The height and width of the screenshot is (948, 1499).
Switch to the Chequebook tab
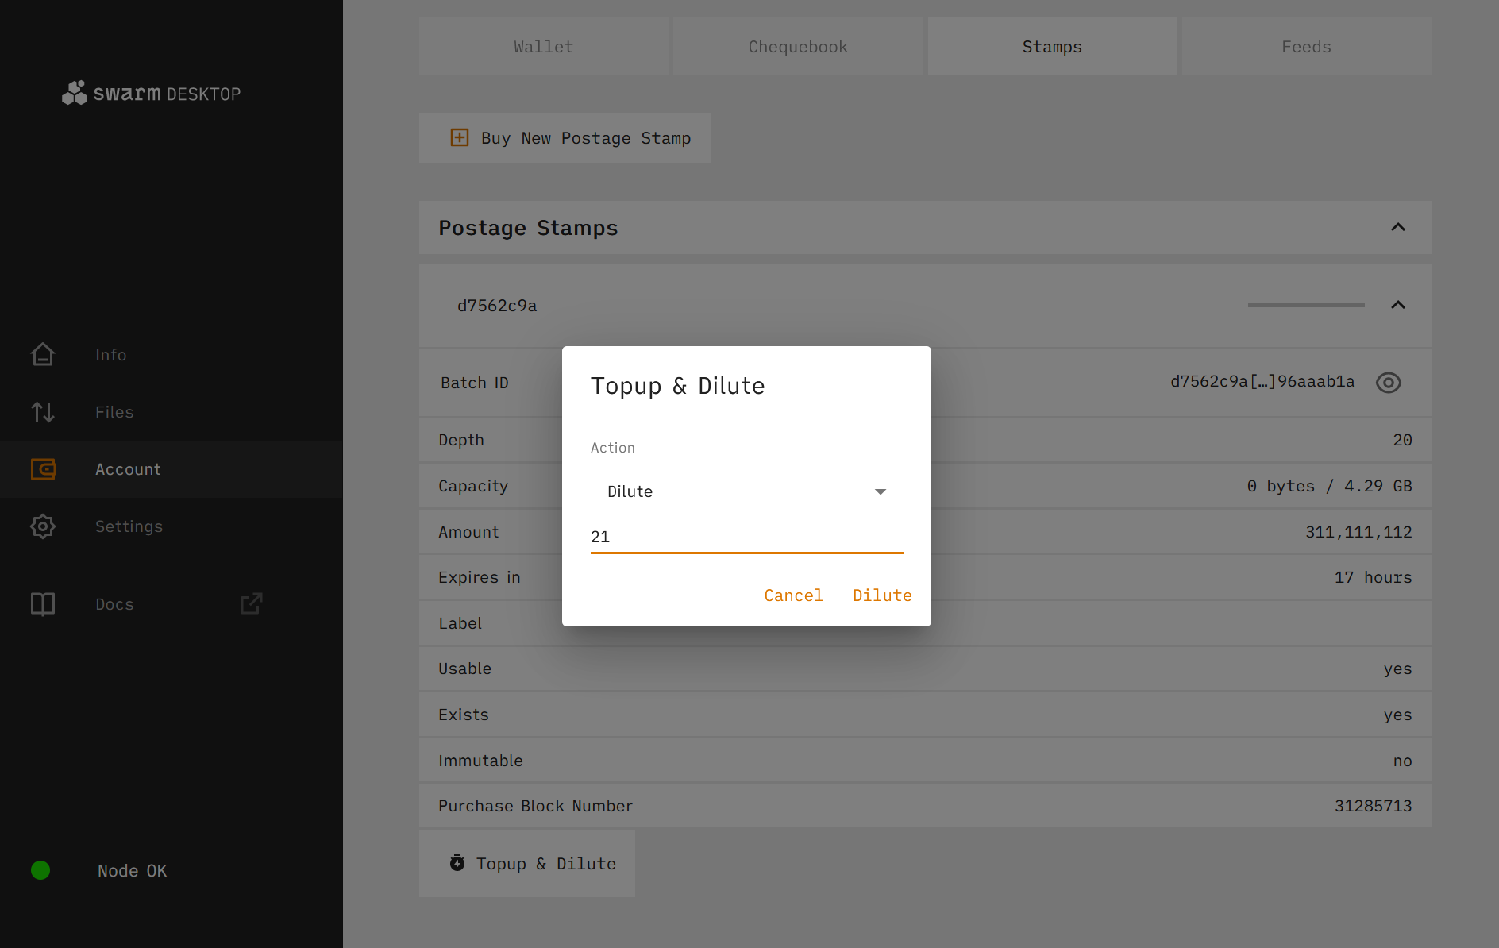(x=798, y=47)
